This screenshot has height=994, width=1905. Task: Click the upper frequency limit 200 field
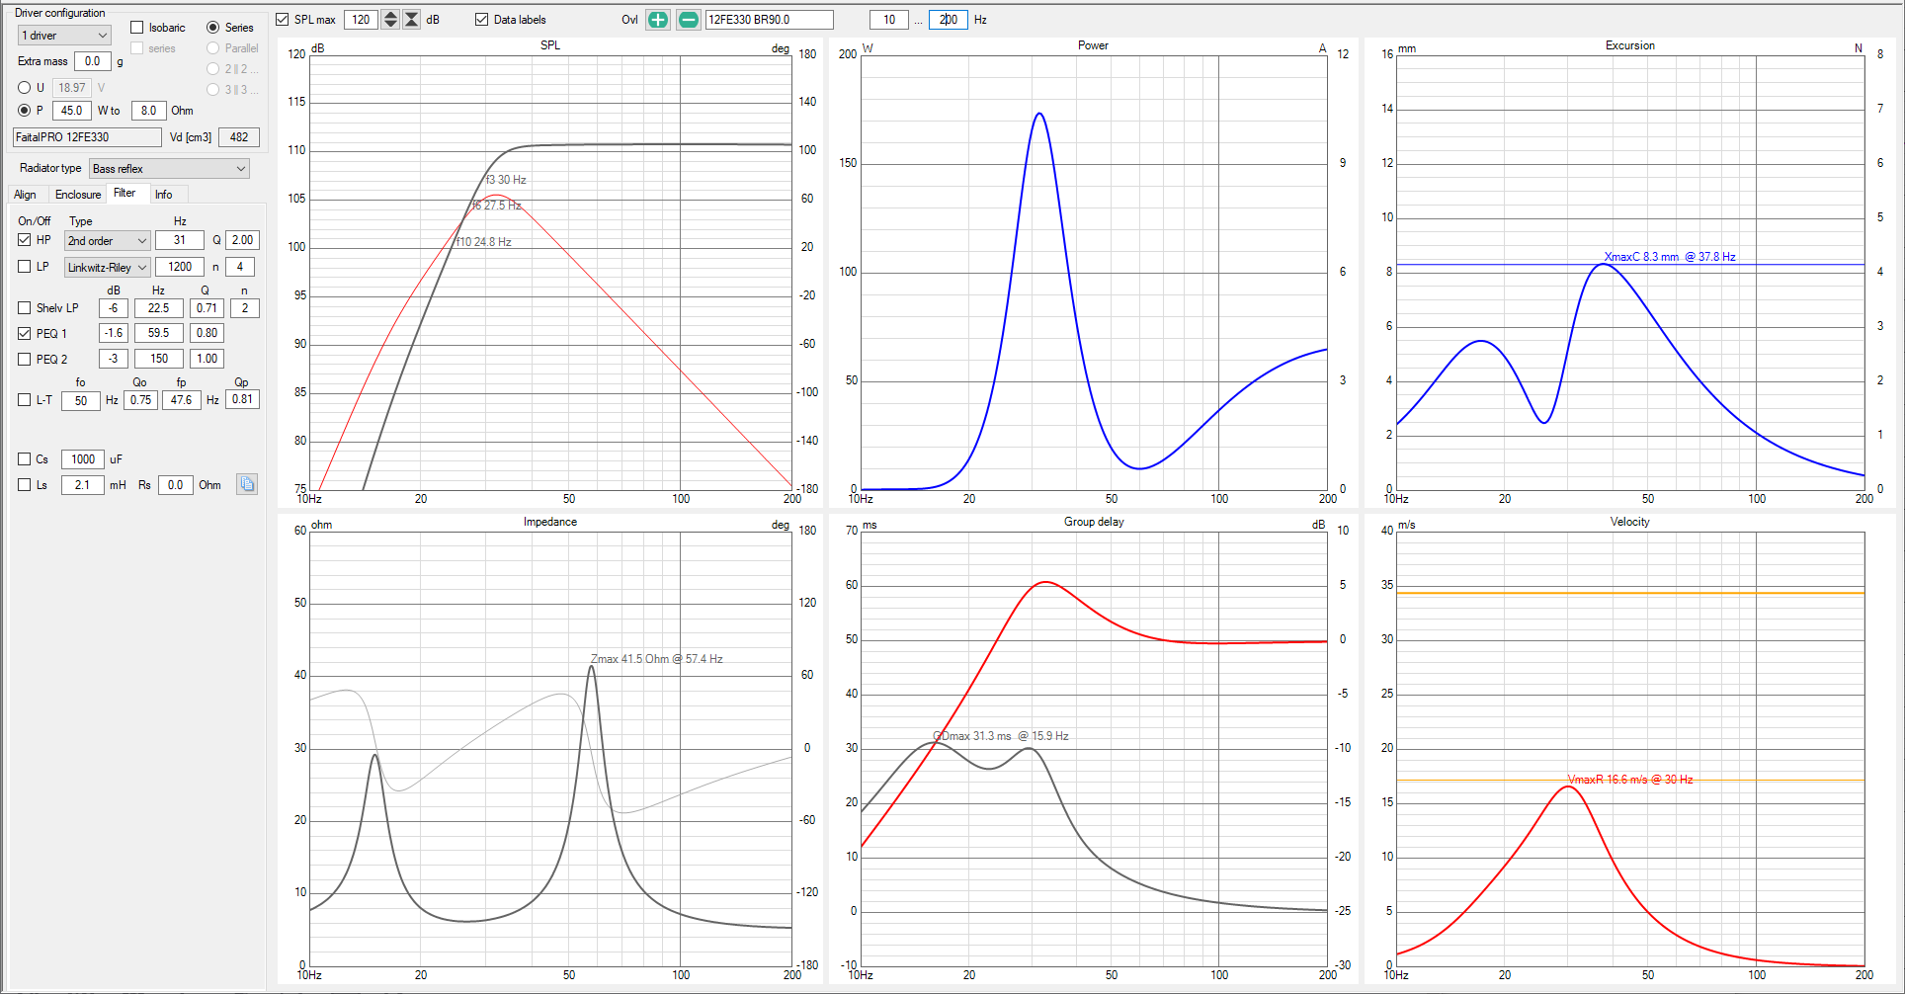(x=949, y=20)
